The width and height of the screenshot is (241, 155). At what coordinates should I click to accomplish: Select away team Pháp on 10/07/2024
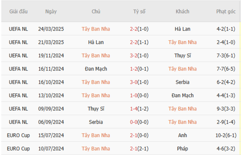click(182, 149)
